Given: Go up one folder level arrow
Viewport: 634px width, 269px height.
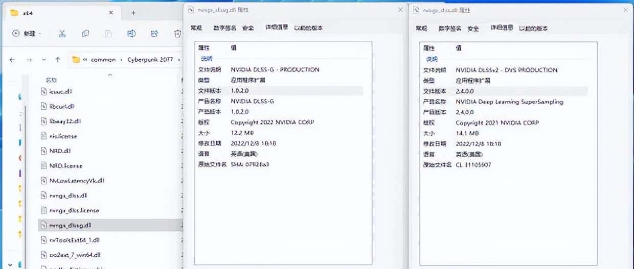Looking at the screenshot, I should 58,60.
